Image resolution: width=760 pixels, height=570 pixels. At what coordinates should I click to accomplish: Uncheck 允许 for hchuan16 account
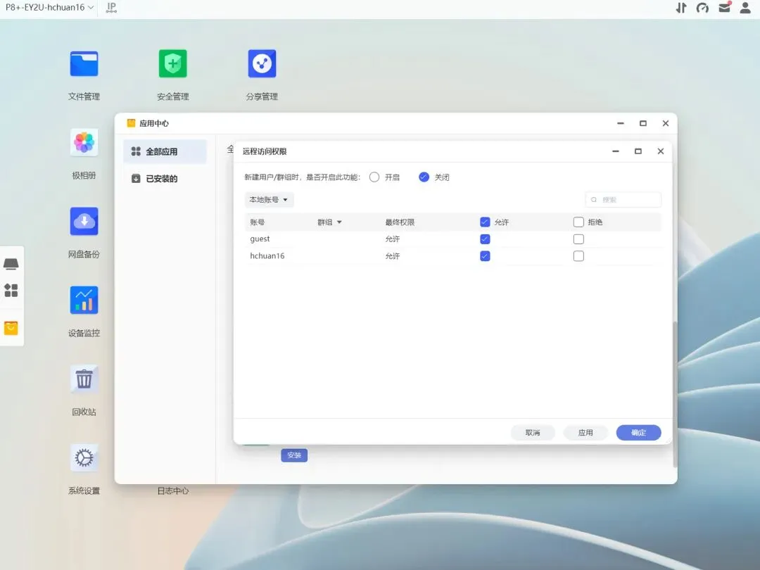(x=485, y=256)
